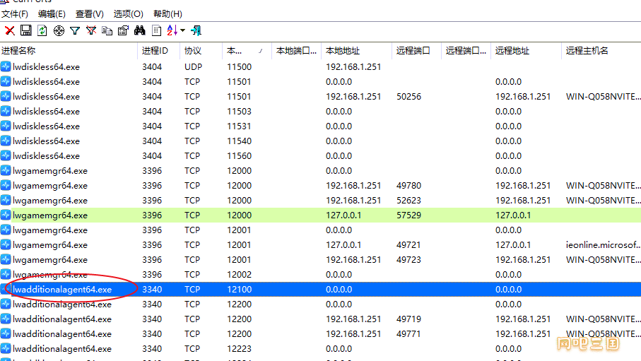Viewport: 641px width, 361px height.
Task: Click the process icon in the remote port 49771 row
Action: [6, 333]
